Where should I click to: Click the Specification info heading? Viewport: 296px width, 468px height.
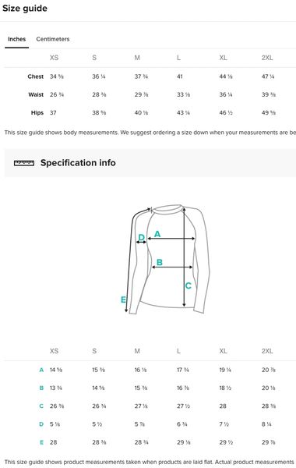(x=78, y=163)
